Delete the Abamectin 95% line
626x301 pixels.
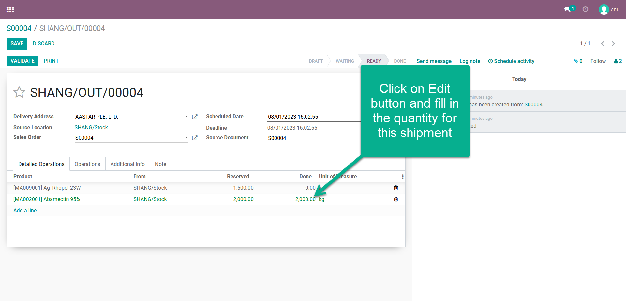point(396,199)
